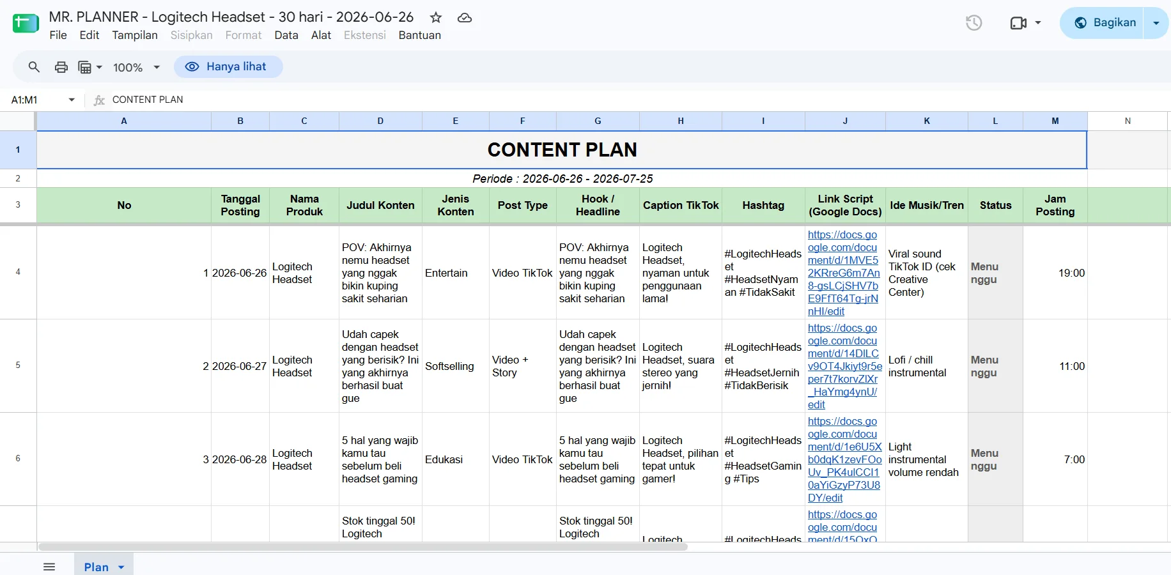Click the document title text
The image size is (1171, 575).
[231, 17]
